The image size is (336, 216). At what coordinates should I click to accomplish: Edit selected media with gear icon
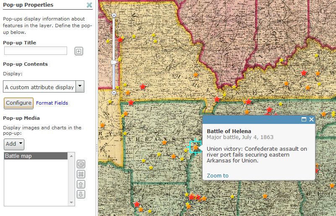[x=81, y=164]
